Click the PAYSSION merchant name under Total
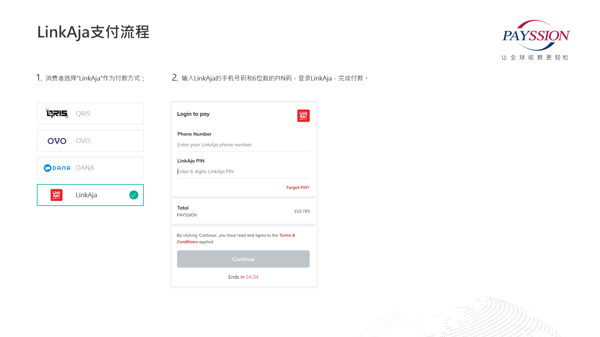Image resolution: width=600 pixels, height=337 pixels. click(187, 215)
